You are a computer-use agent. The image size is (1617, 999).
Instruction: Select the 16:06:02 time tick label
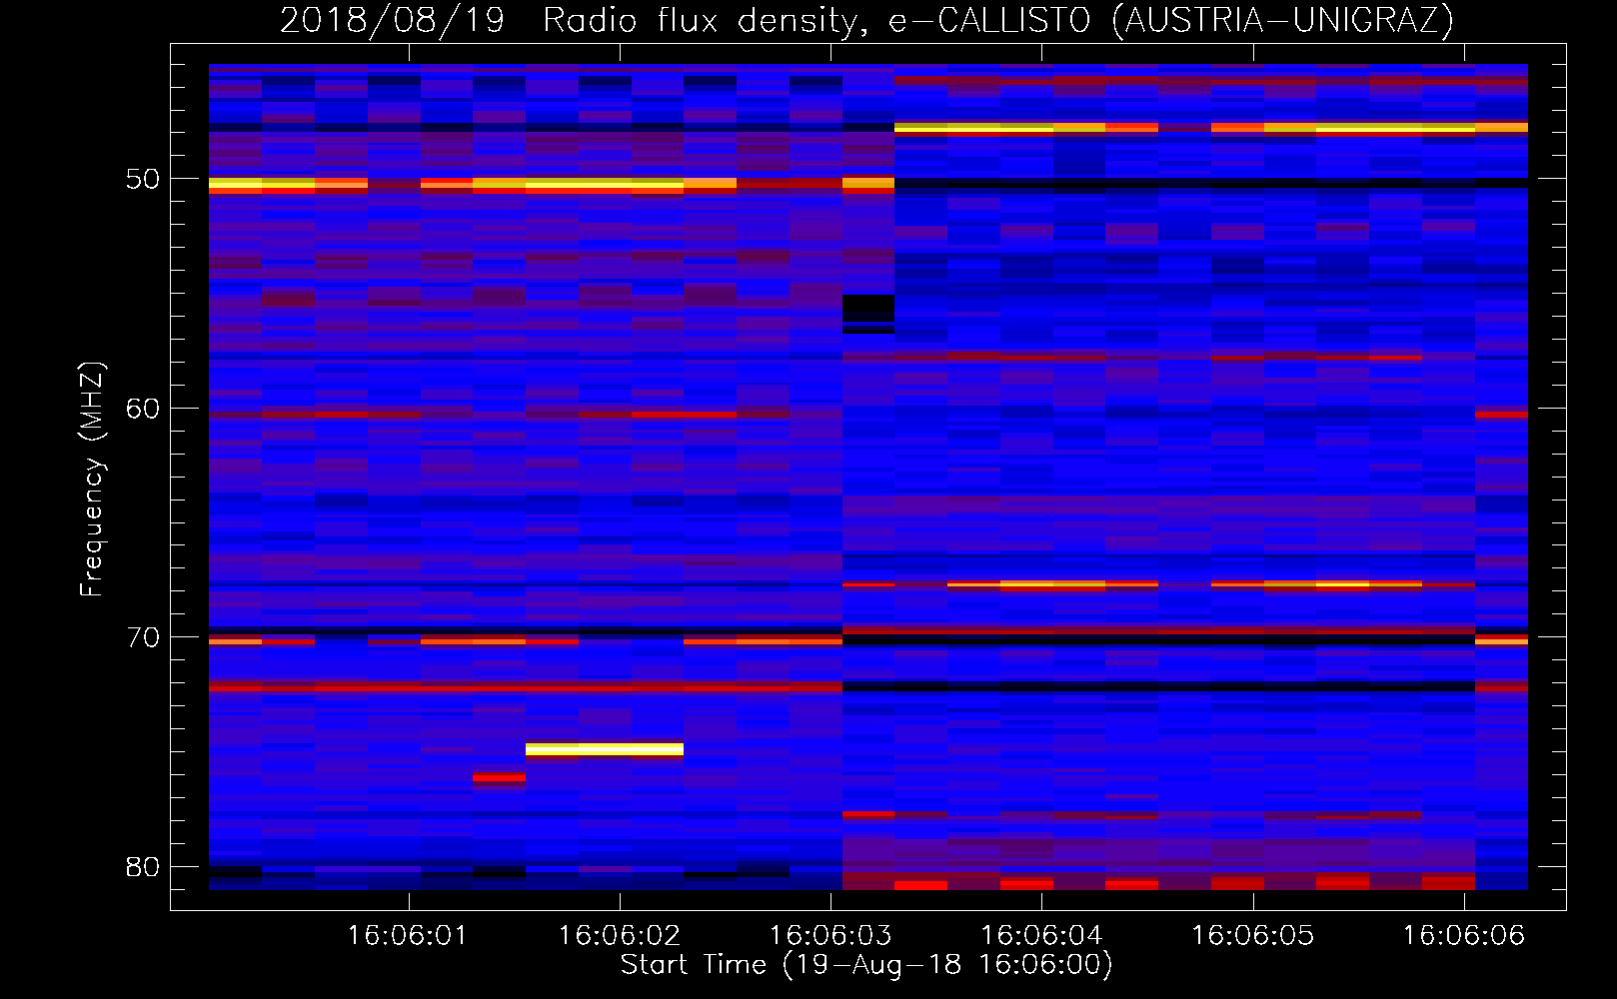point(619,935)
